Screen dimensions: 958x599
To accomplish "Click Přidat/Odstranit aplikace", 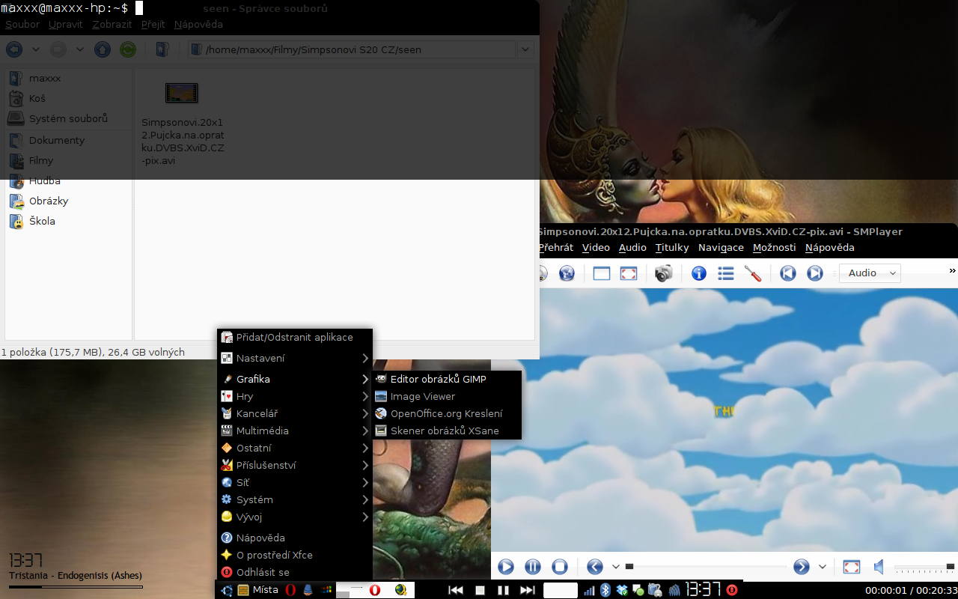I will point(295,337).
